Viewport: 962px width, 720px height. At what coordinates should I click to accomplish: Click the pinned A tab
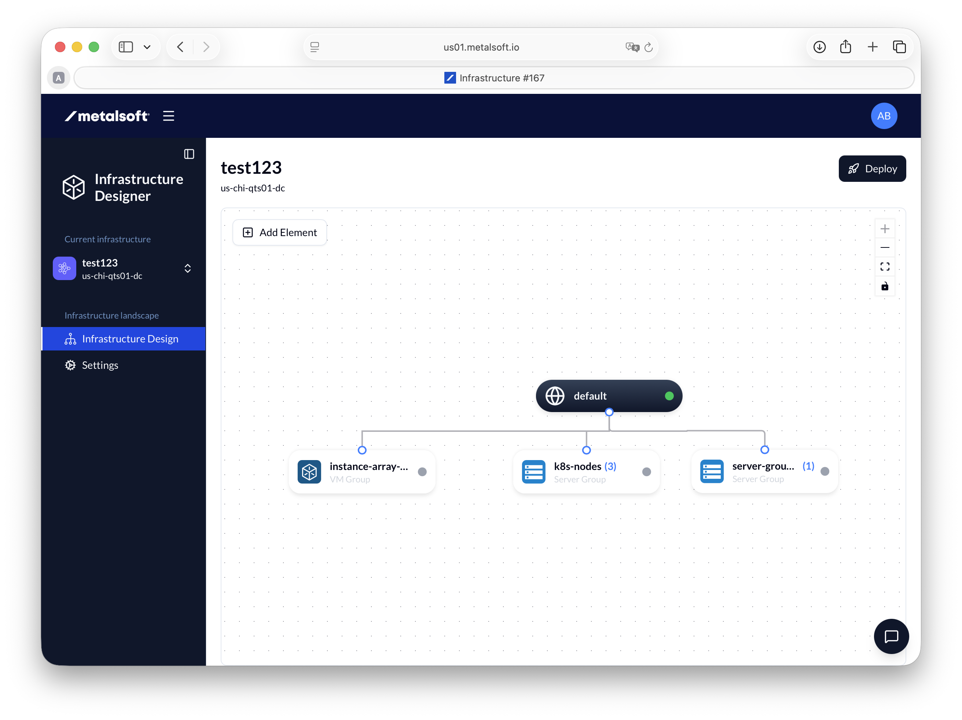coord(59,78)
